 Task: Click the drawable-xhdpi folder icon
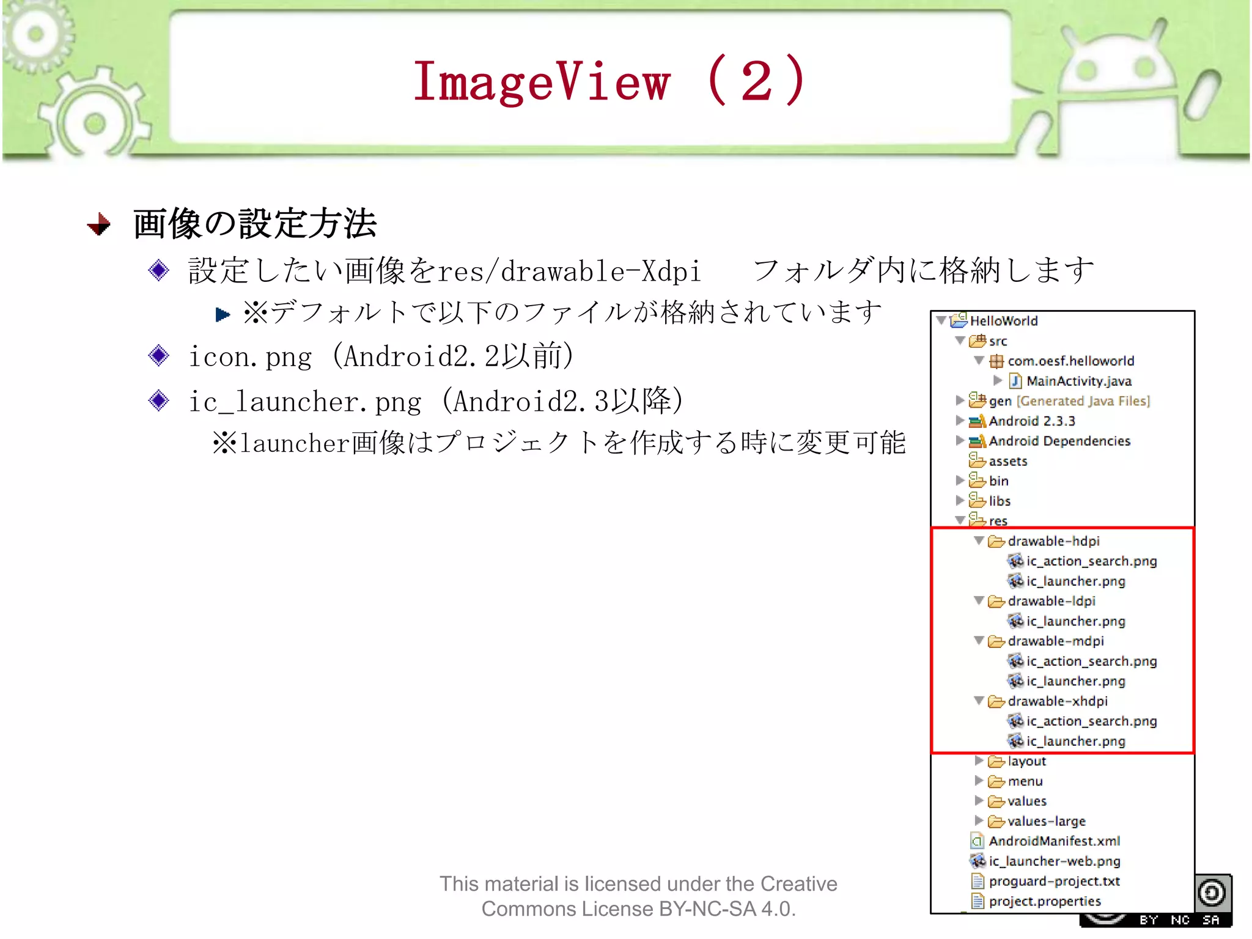point(996,701)
